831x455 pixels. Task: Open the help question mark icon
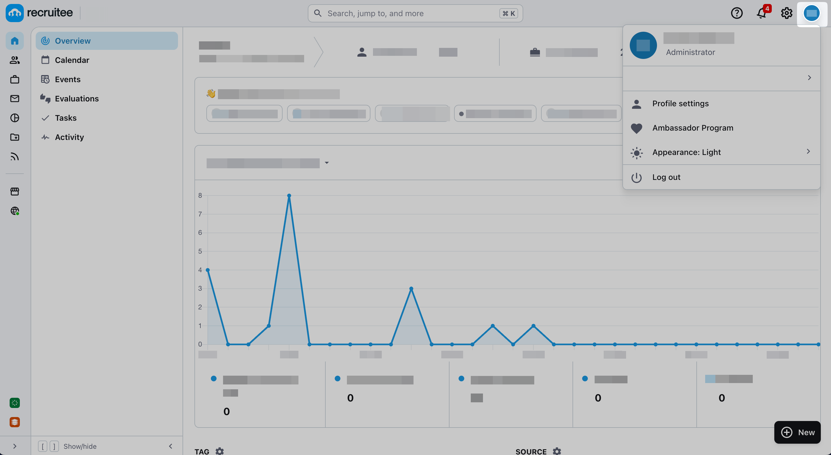737,13
